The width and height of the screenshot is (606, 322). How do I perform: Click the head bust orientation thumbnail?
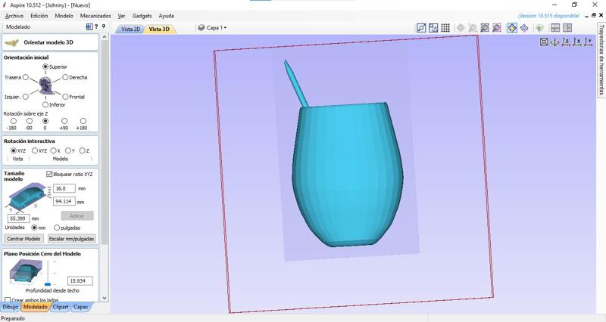(x=46, y=85)
